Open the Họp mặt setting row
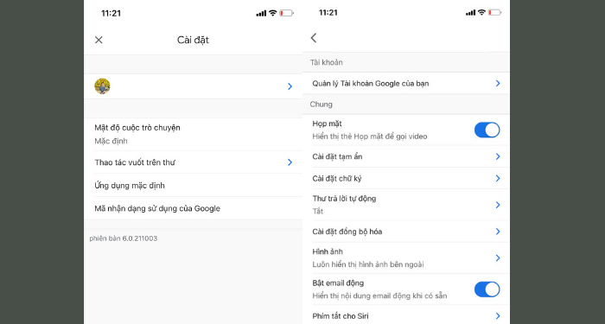 [406, 130]
